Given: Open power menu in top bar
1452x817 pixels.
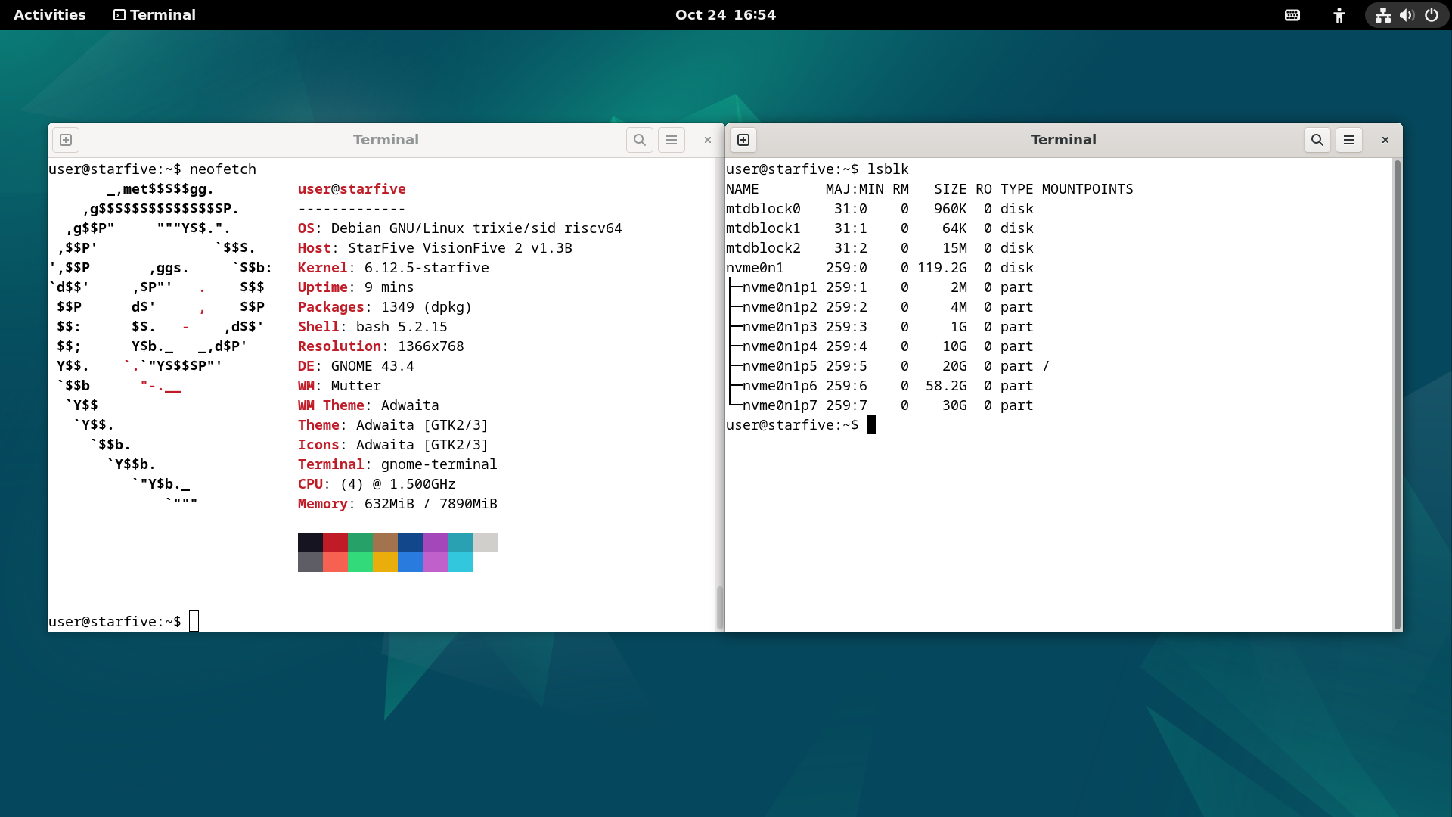Looking at the screenshot, I should pyautogui.click(x=1432, y=15).
